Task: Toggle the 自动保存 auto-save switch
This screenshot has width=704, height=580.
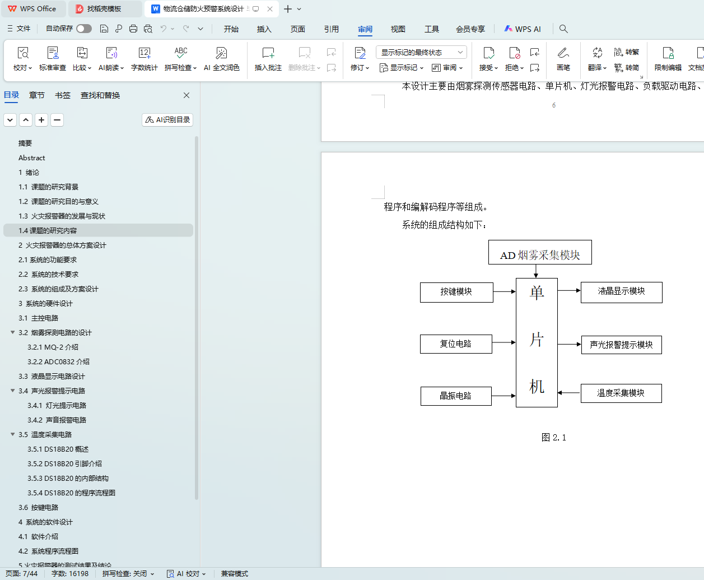Action: tap(84, 29)
